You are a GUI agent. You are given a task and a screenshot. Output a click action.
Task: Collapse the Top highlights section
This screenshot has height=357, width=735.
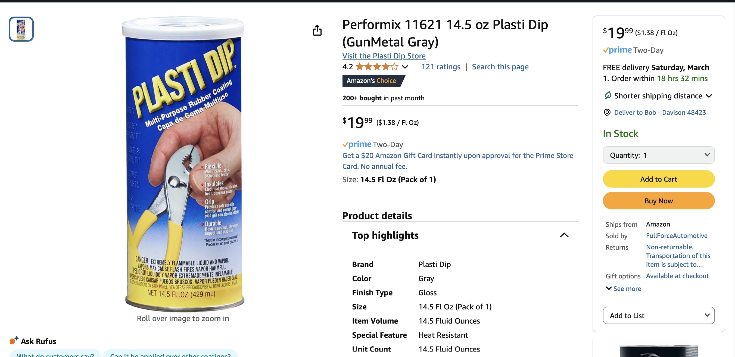(564, 235)
